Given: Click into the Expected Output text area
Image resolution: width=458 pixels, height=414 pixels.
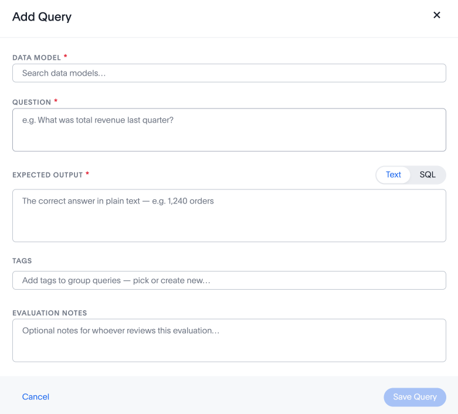Looking at the screenshot, I should pos(229,216).
